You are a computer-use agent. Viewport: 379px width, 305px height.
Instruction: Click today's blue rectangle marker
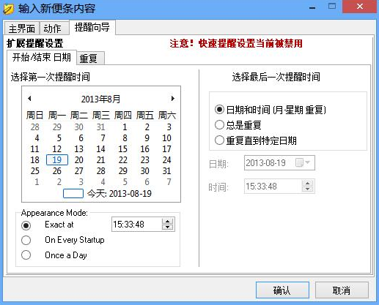click(x=73, y=194)
